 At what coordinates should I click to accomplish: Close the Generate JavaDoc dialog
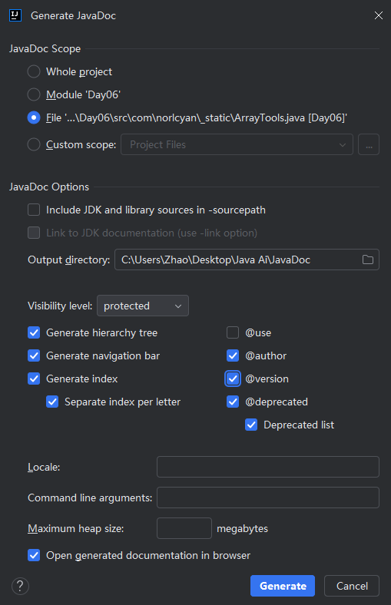tap(378, 15)
